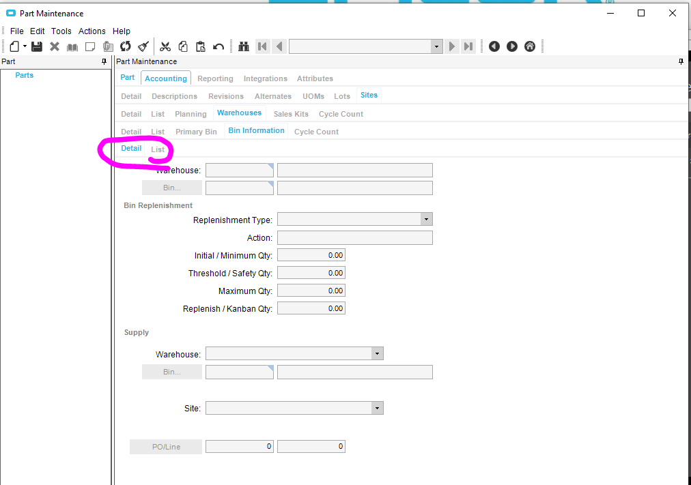Switch to the Attributes tab
The image size is (691, 485).
point(315,78)
